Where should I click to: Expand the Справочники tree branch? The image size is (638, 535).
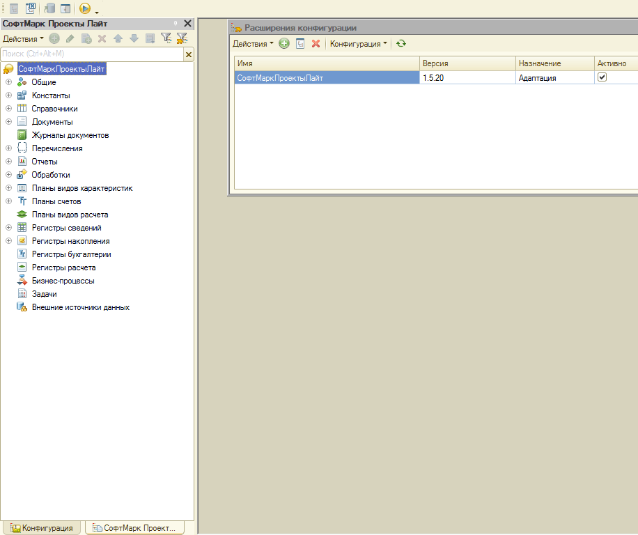(8, 109)
